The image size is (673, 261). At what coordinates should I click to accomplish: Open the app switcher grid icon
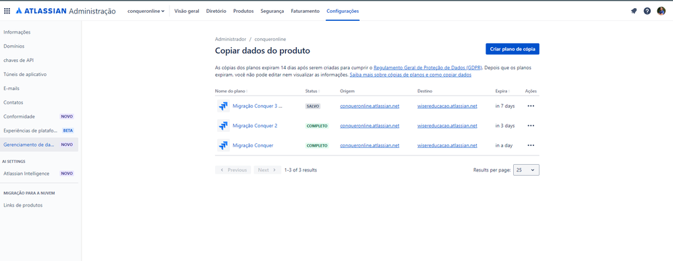point(7,11)
